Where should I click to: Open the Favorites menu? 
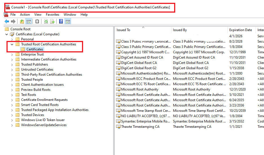[52, 15]
